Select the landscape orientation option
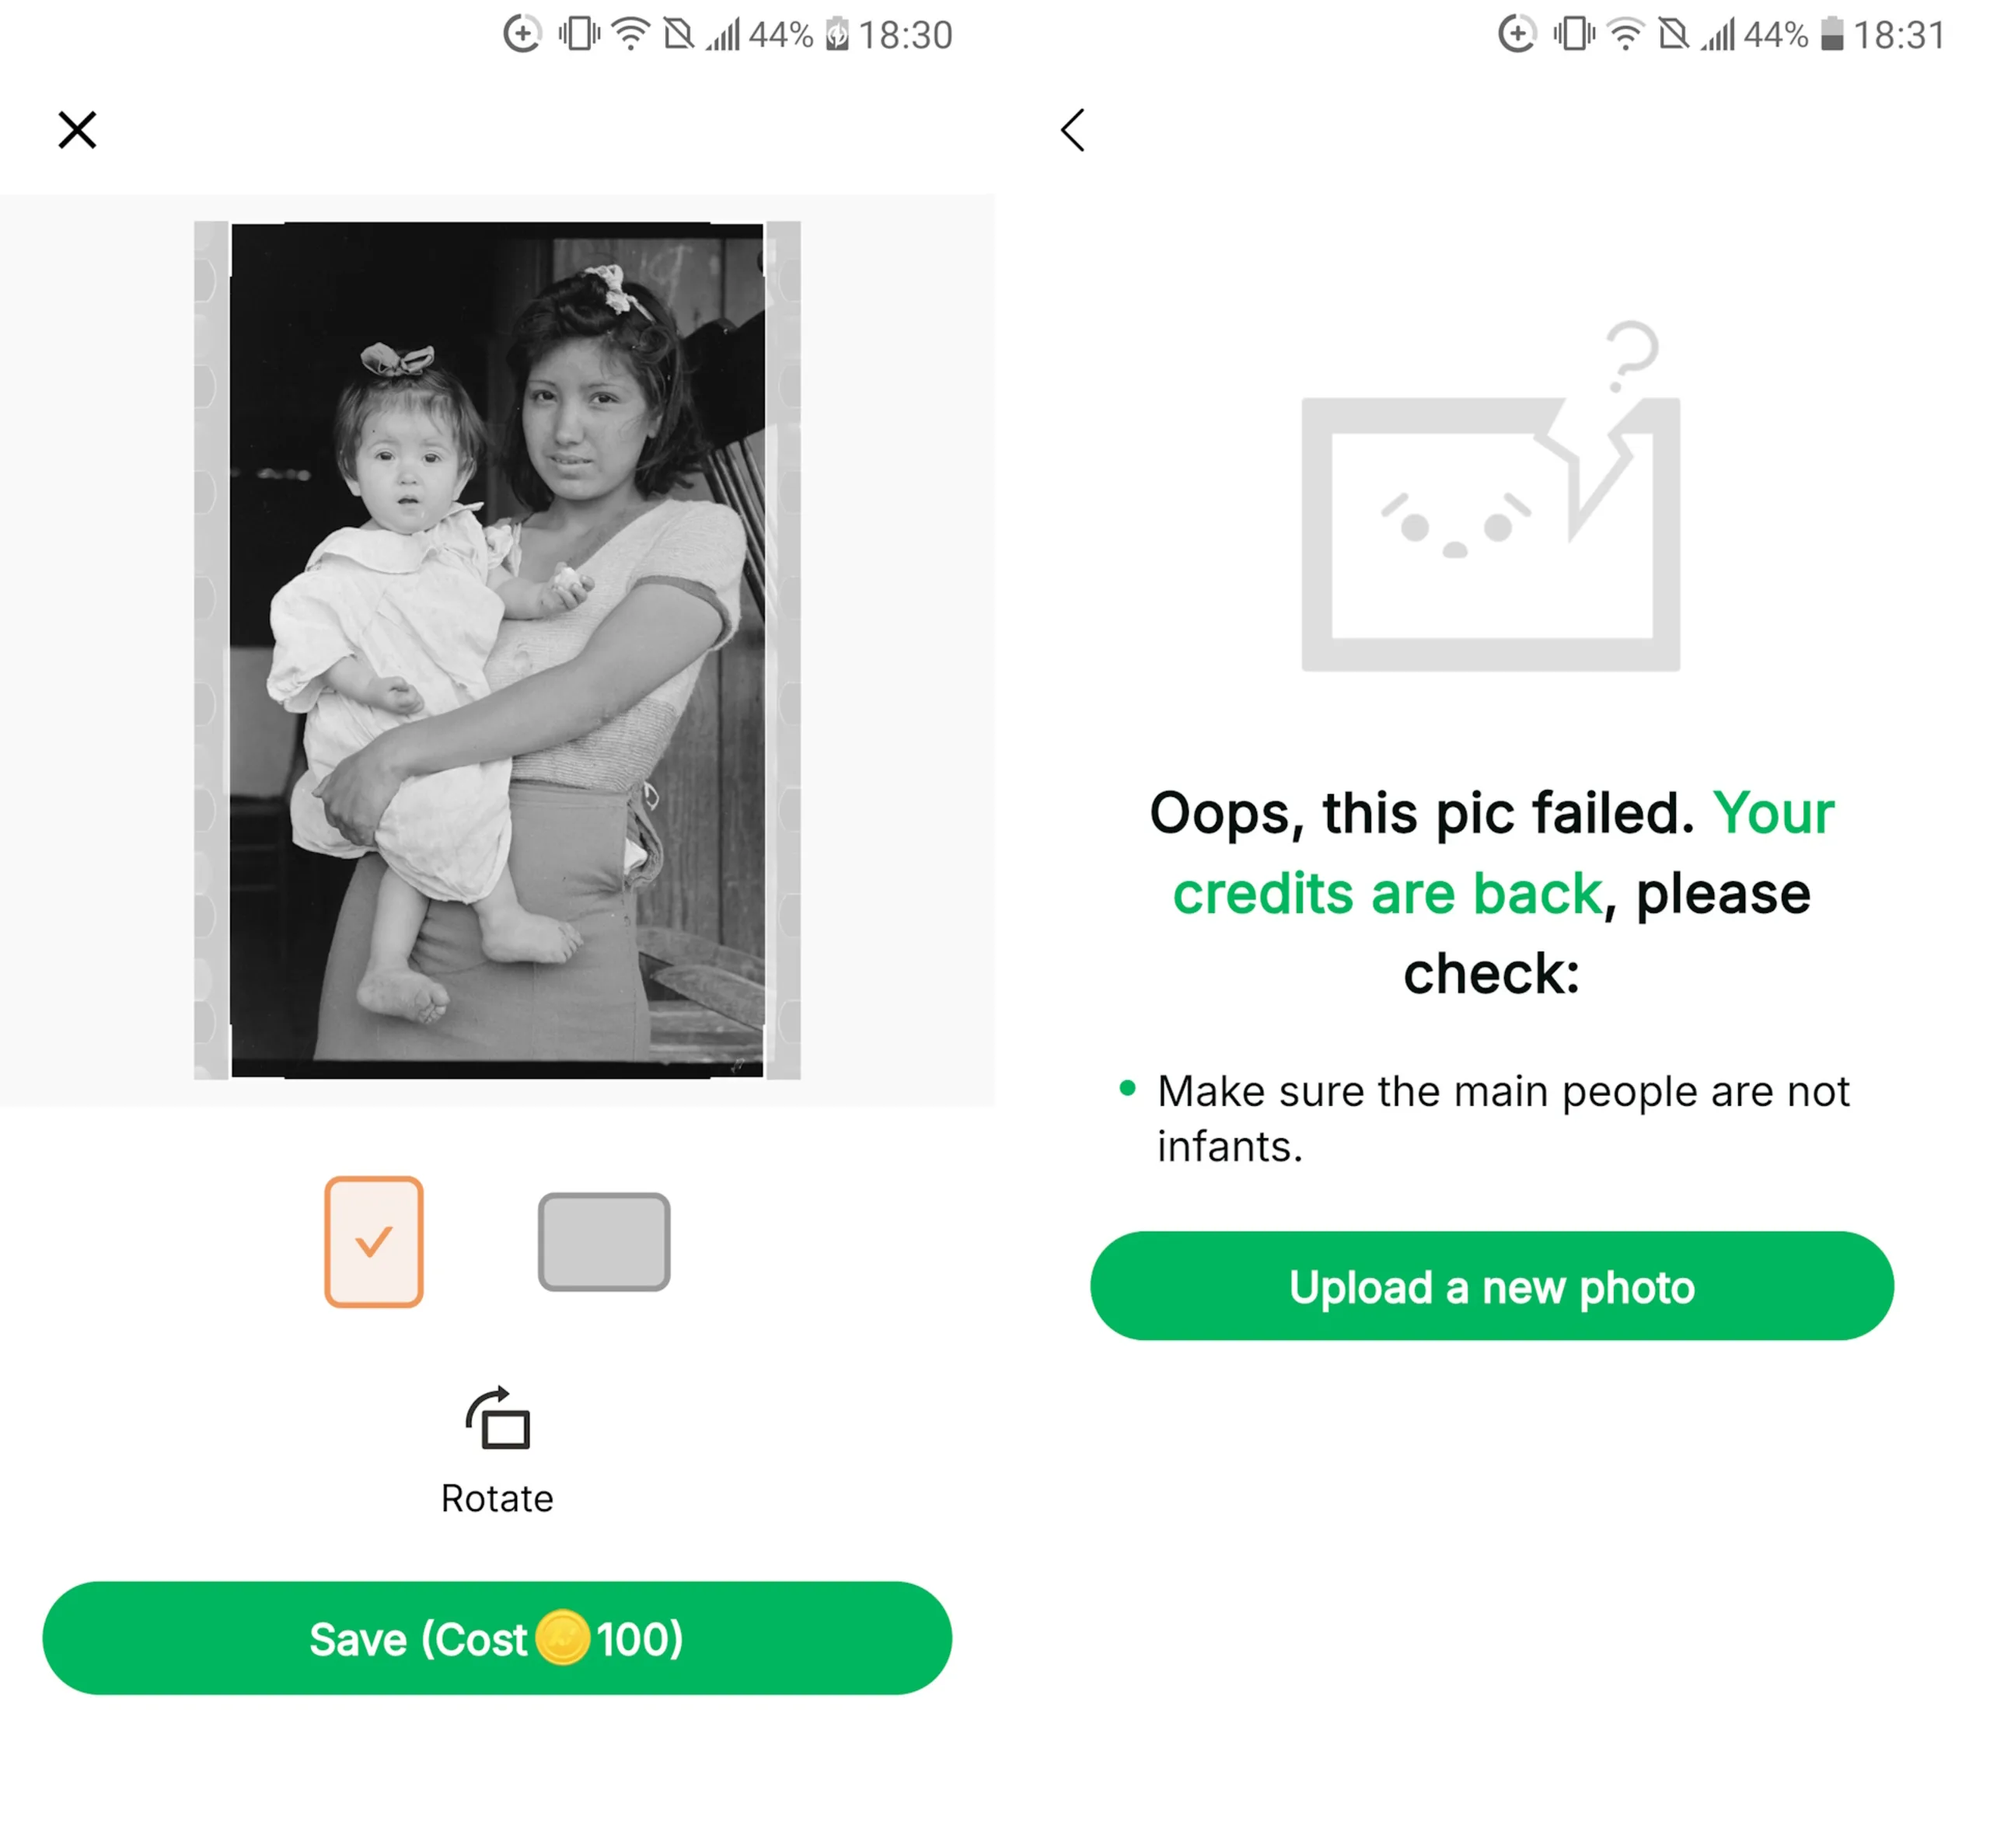The image size is (1990, 1846). (603, 1241)
